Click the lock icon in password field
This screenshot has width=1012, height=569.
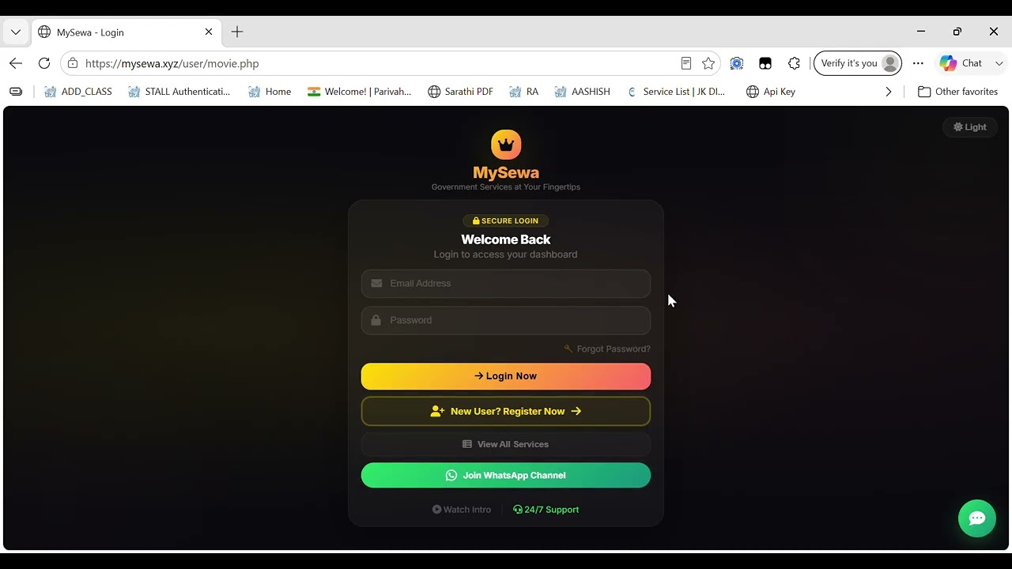[376, 320]
